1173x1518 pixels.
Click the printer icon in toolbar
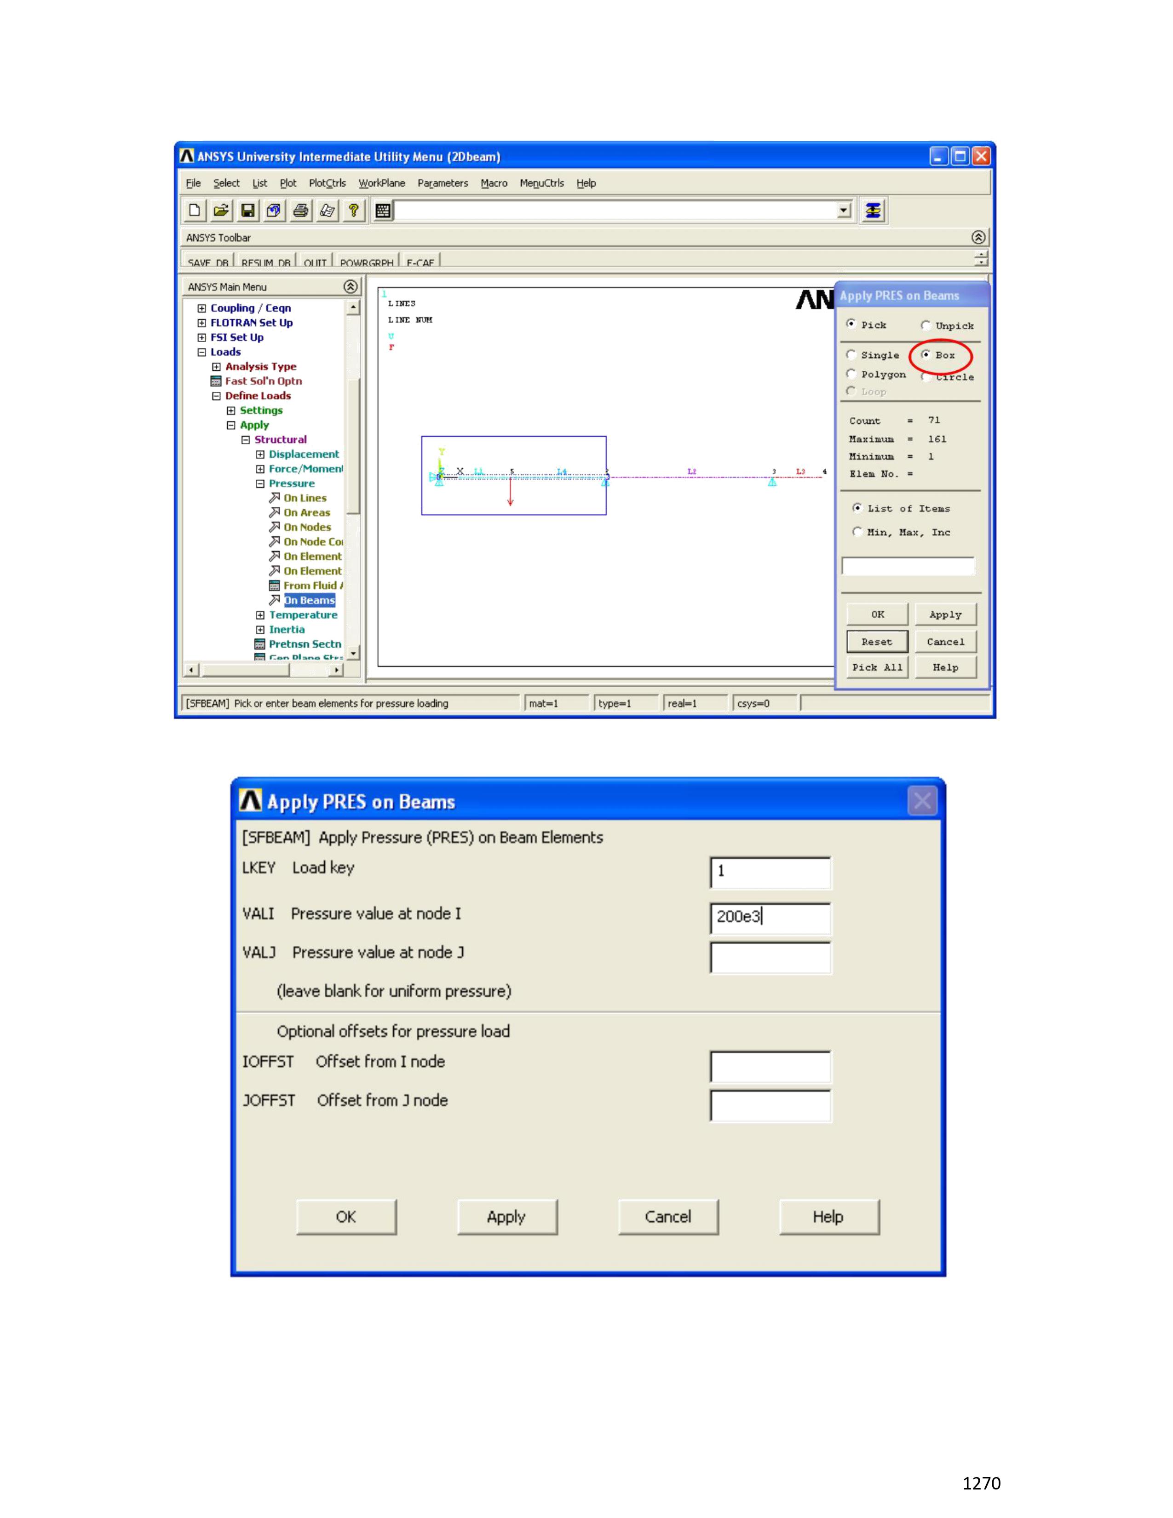[300, 211]
